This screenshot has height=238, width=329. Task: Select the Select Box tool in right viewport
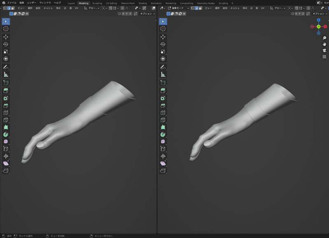pyautogui.click(x=163, y=21)
